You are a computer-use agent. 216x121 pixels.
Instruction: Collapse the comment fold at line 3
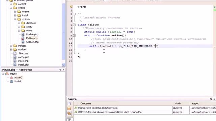[x=74, y=14]
